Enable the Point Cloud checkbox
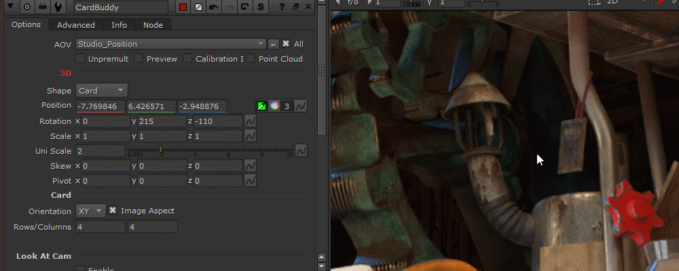The height and width of the screenshot is (271, 679). click(252, 59)
